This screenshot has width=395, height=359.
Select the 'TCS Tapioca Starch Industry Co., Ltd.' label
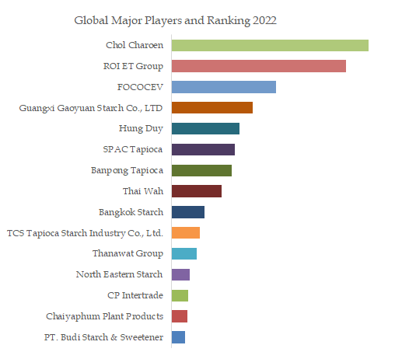[85, 233]
